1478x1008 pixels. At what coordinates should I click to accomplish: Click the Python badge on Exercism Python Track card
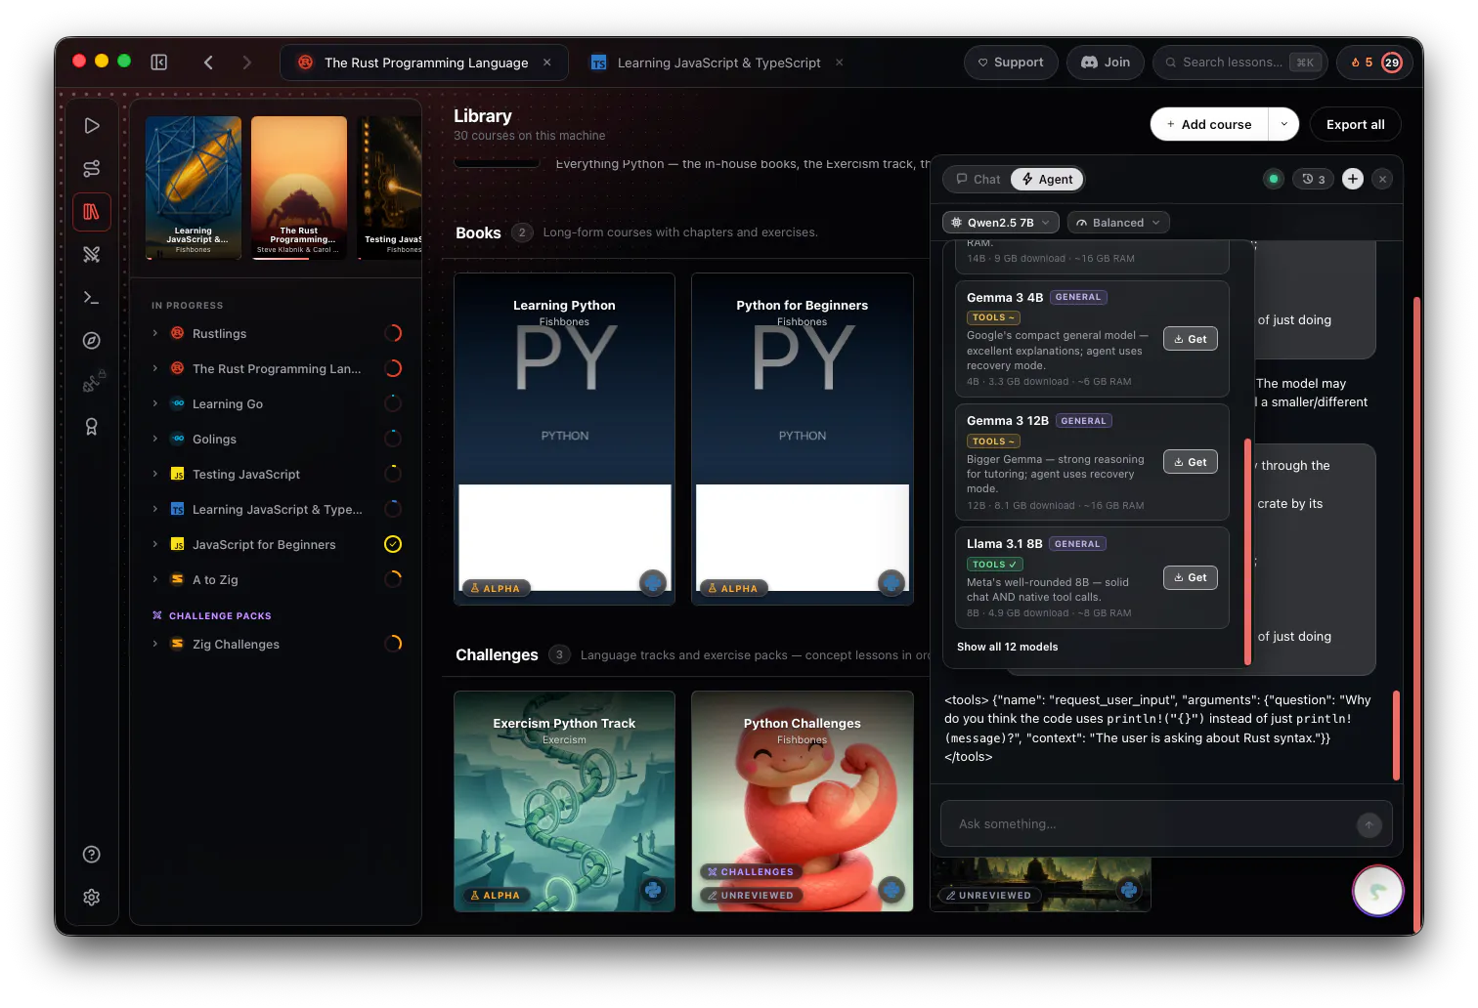pyautogui.click(x=653, y=890)
